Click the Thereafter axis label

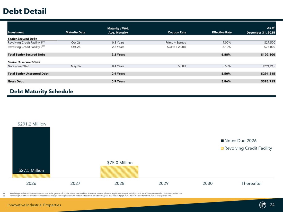click(251, 183)
